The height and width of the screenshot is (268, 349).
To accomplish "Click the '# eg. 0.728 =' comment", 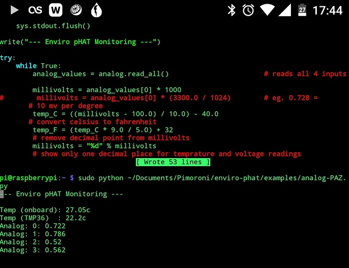I will [x=290, y=98].
